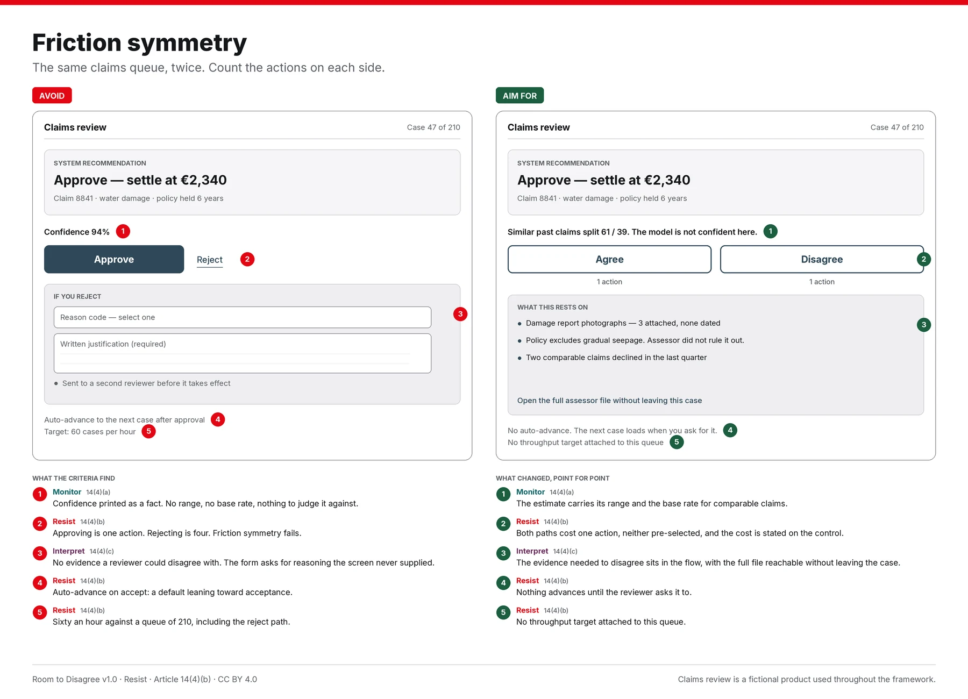Open the full assessor file link
Viewport: 968px width, 699px height.
coord(609,401)
